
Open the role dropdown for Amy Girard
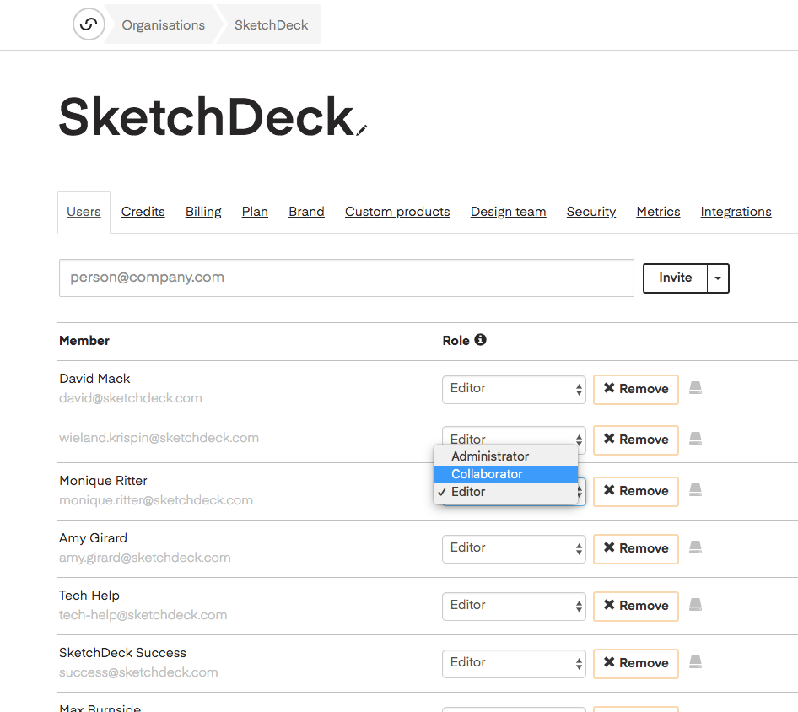pyautogui.click(x=514, y=548)
